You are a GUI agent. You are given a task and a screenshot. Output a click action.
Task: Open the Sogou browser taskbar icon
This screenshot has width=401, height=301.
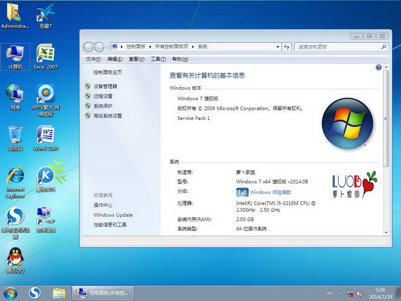[35, 293]
